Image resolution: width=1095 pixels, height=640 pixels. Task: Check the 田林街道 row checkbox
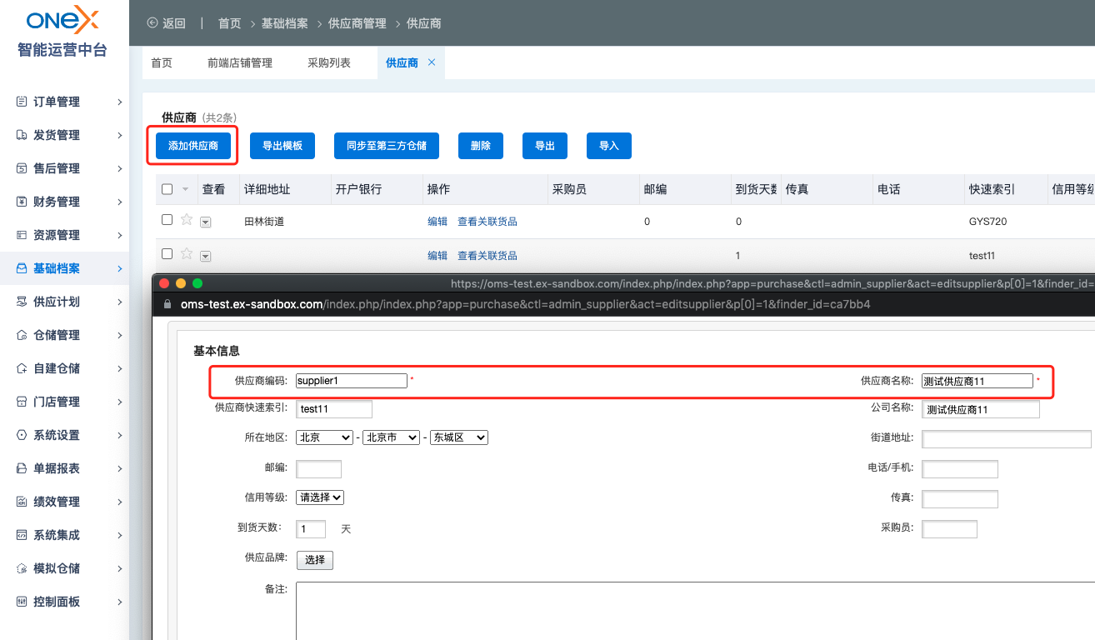pyautogui.click(x=167, y=220)
